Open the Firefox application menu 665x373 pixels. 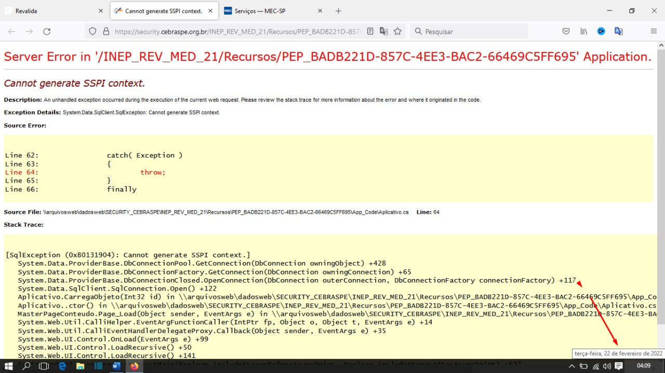click(654, 32)
